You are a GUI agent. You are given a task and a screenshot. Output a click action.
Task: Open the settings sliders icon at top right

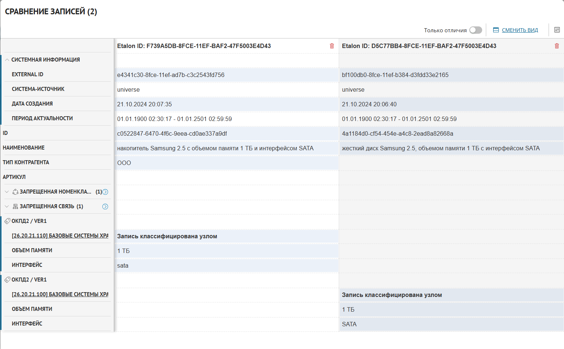(557, 30)
